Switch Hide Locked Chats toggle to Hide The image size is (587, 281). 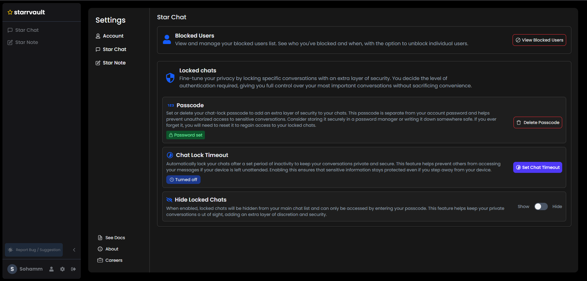coord(541,206)
